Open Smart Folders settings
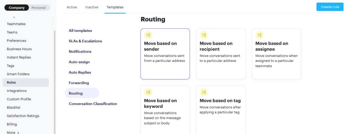The height and width of the screenshot is (134, 348). tap(18, 74)
